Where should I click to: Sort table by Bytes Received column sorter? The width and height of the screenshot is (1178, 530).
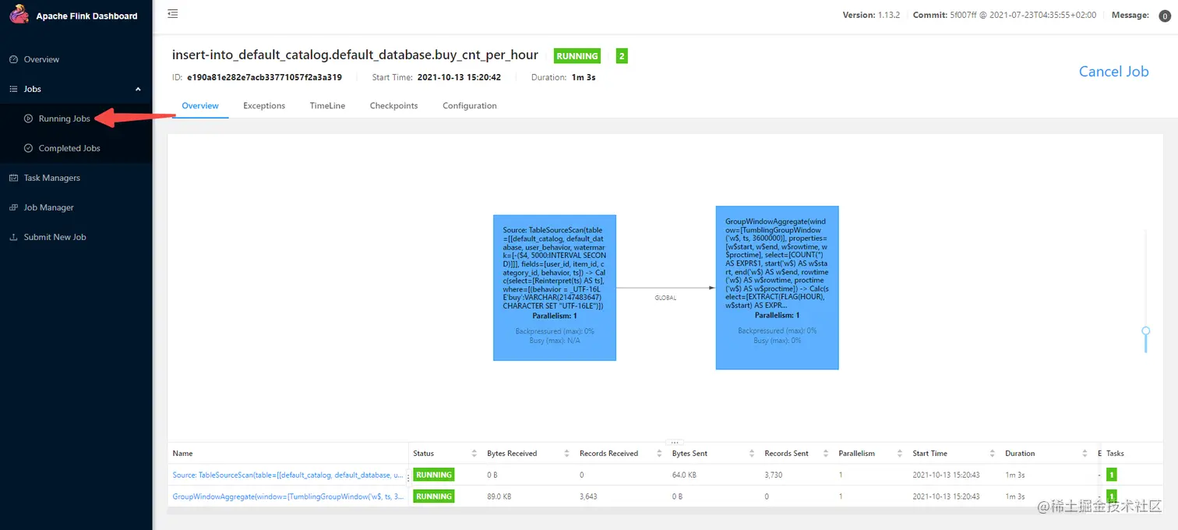566,454
